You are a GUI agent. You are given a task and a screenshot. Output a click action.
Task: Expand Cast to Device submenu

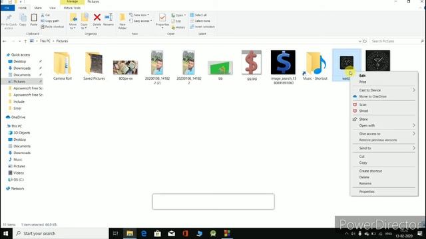pyautogui.click(x=384, y=90)
